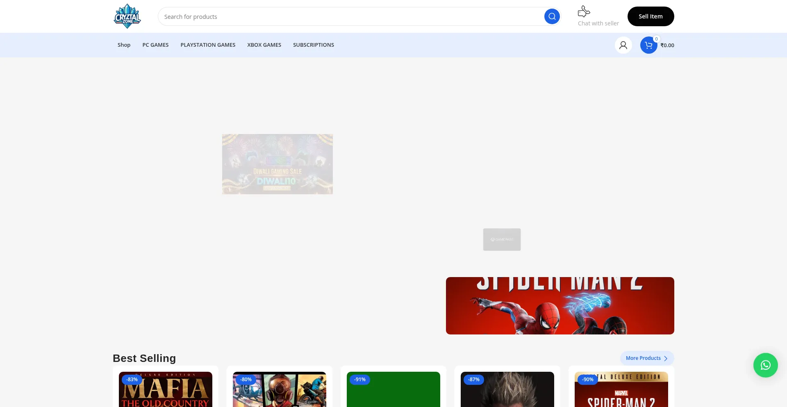
Task: Click the More Products link
Action: click(x=643, y=358)
